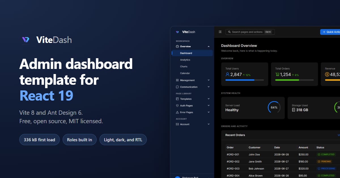The width and height of the screenshot is (340, 178).
Task: Click the Server Load Healthy card
Action: point(253,108)
